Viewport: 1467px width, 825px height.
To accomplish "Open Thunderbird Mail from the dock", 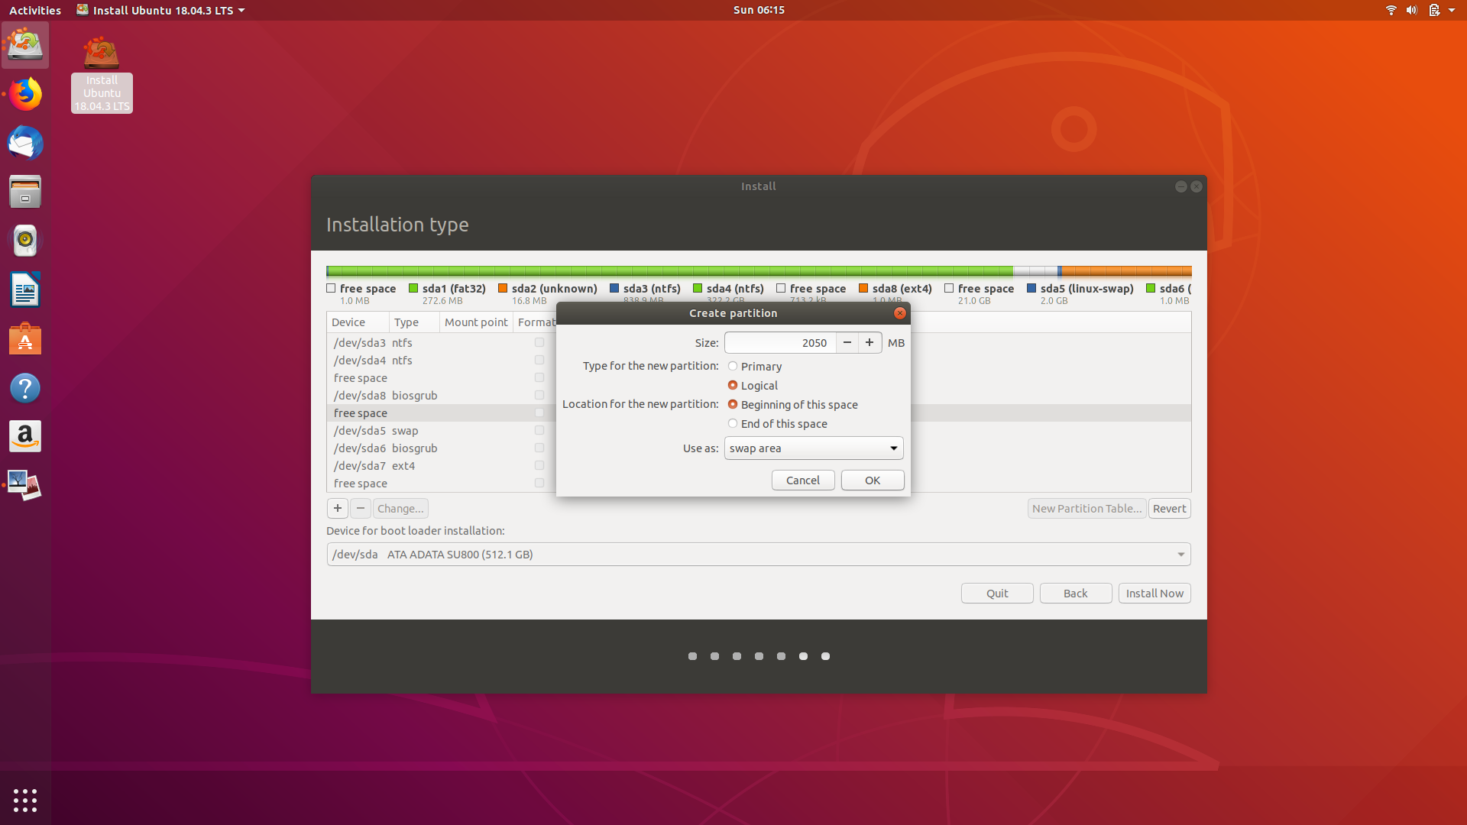I will point(25,144).
